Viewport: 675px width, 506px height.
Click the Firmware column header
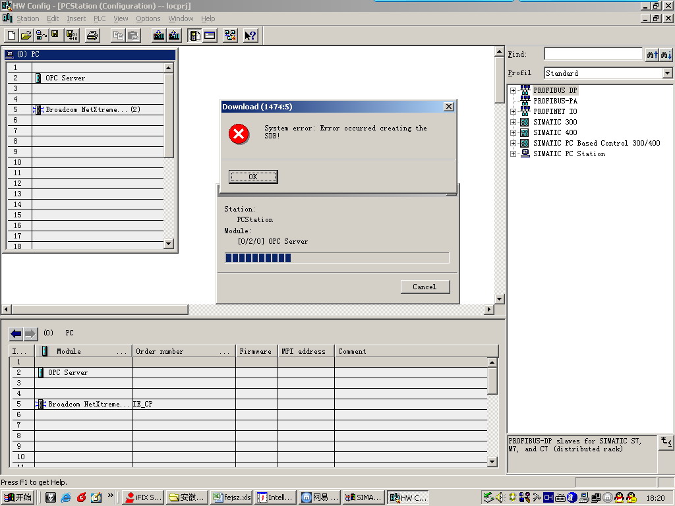point(256,352)
